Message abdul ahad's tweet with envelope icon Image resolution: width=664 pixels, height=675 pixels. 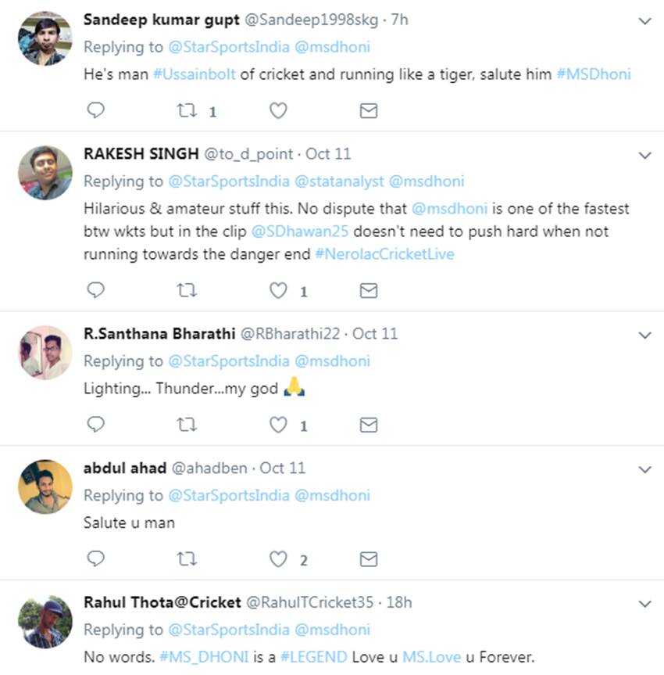point(369,559)
